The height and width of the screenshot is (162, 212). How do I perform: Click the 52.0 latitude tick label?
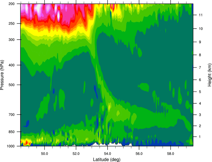coord(76,154)
